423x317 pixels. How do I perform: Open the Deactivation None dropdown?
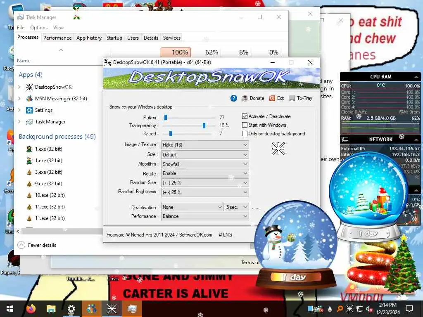pos(192,207)
